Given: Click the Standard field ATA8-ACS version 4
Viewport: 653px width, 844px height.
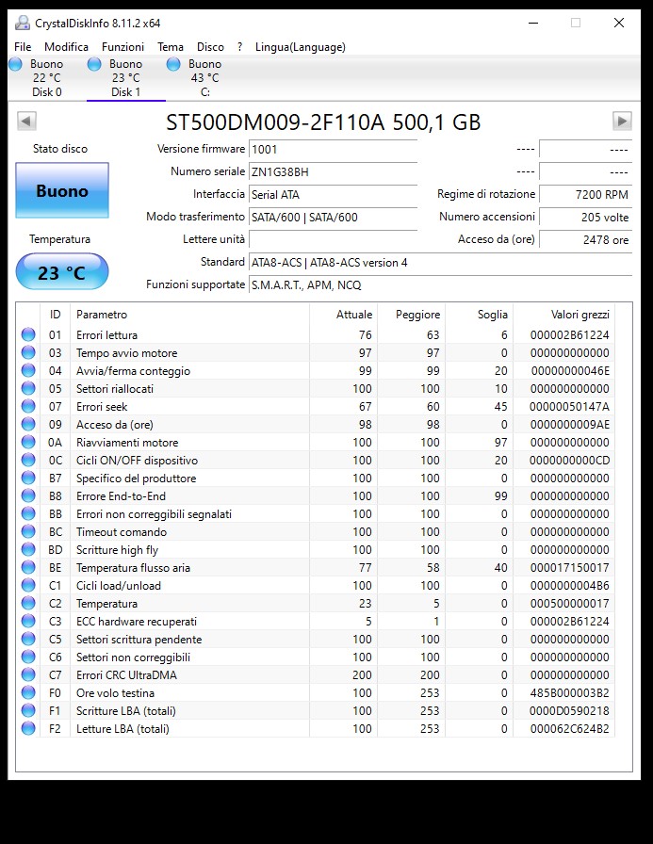Looking at the screenshot, I should [440, 262].
